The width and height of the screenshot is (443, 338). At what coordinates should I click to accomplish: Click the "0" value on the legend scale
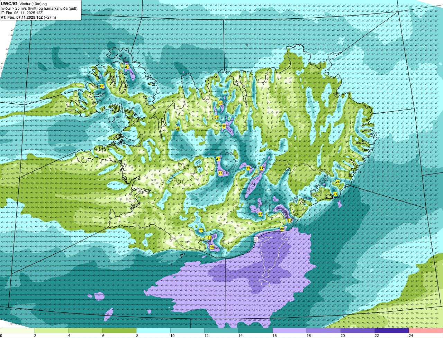pyautogui.click(x=1, y=335)
